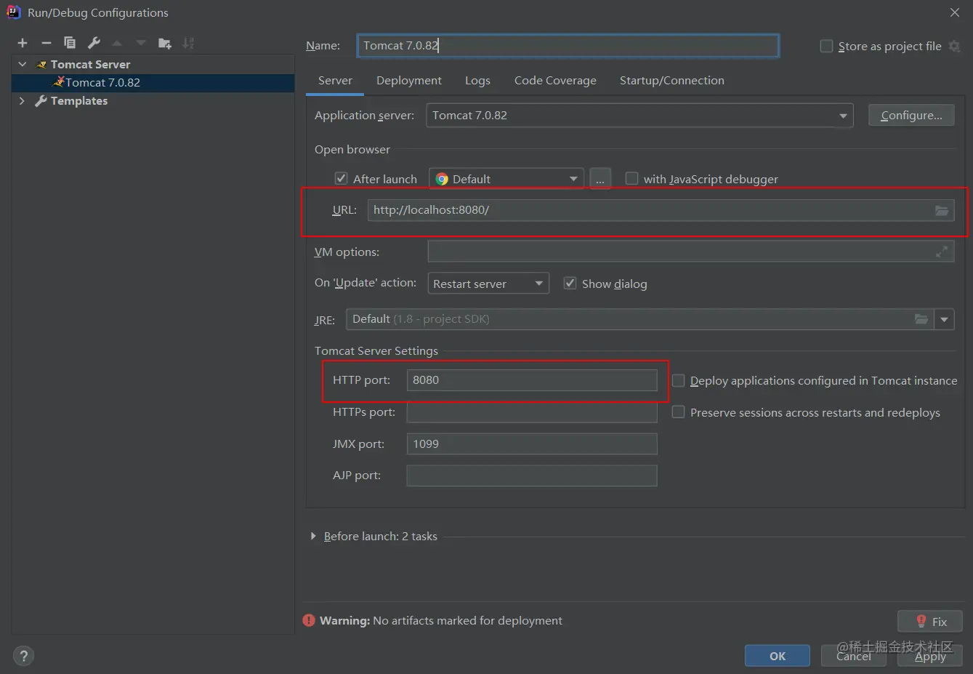Toggle Store as project file checkbox
This screenshot has height=674, width=973.
coord(826,46)
